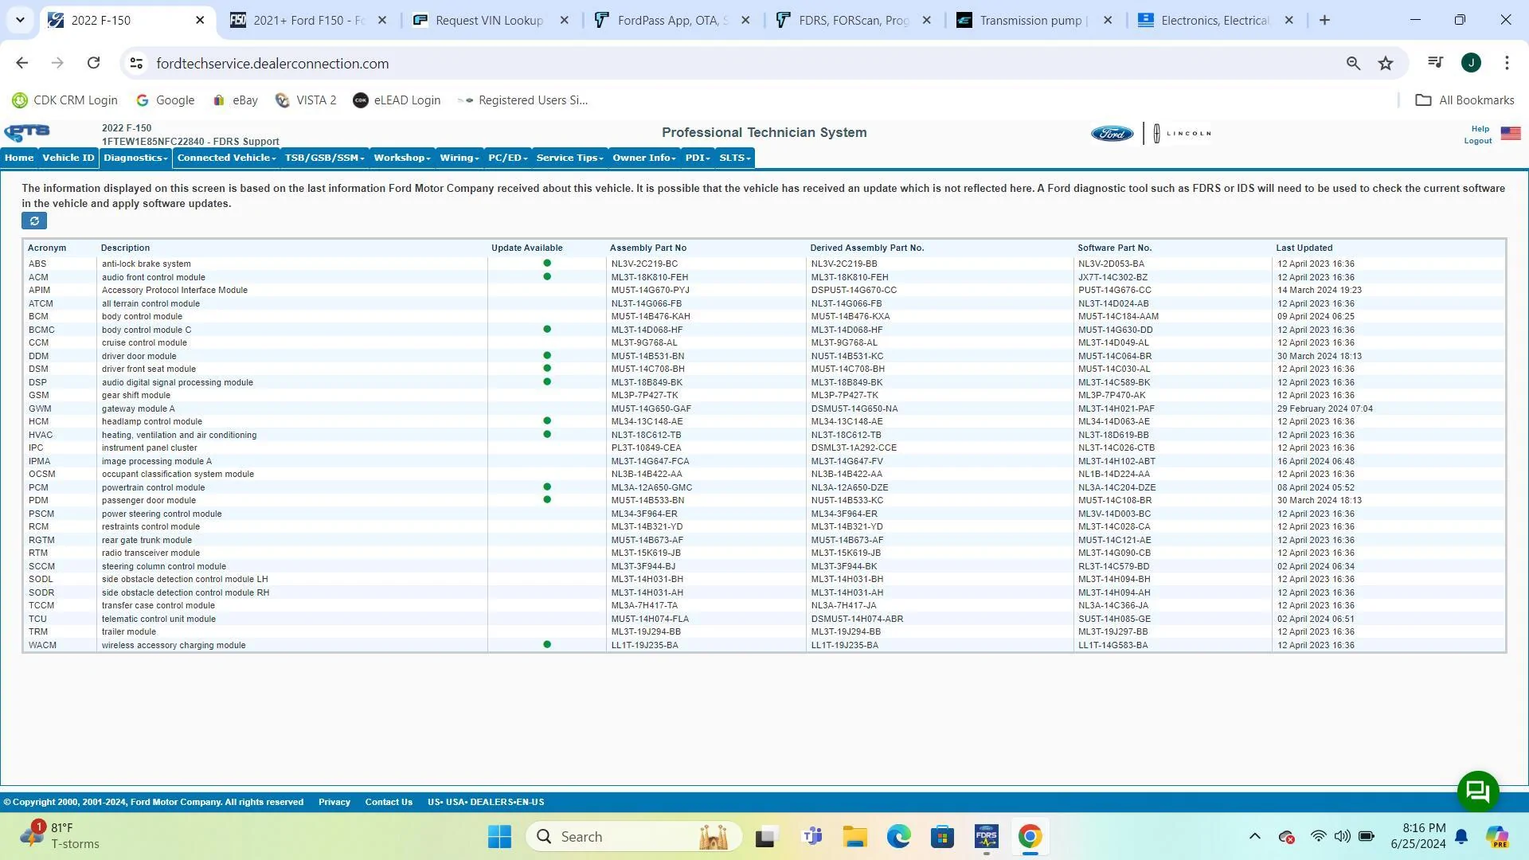
Task: Click the ABS update available green dot
Action: 547,264
